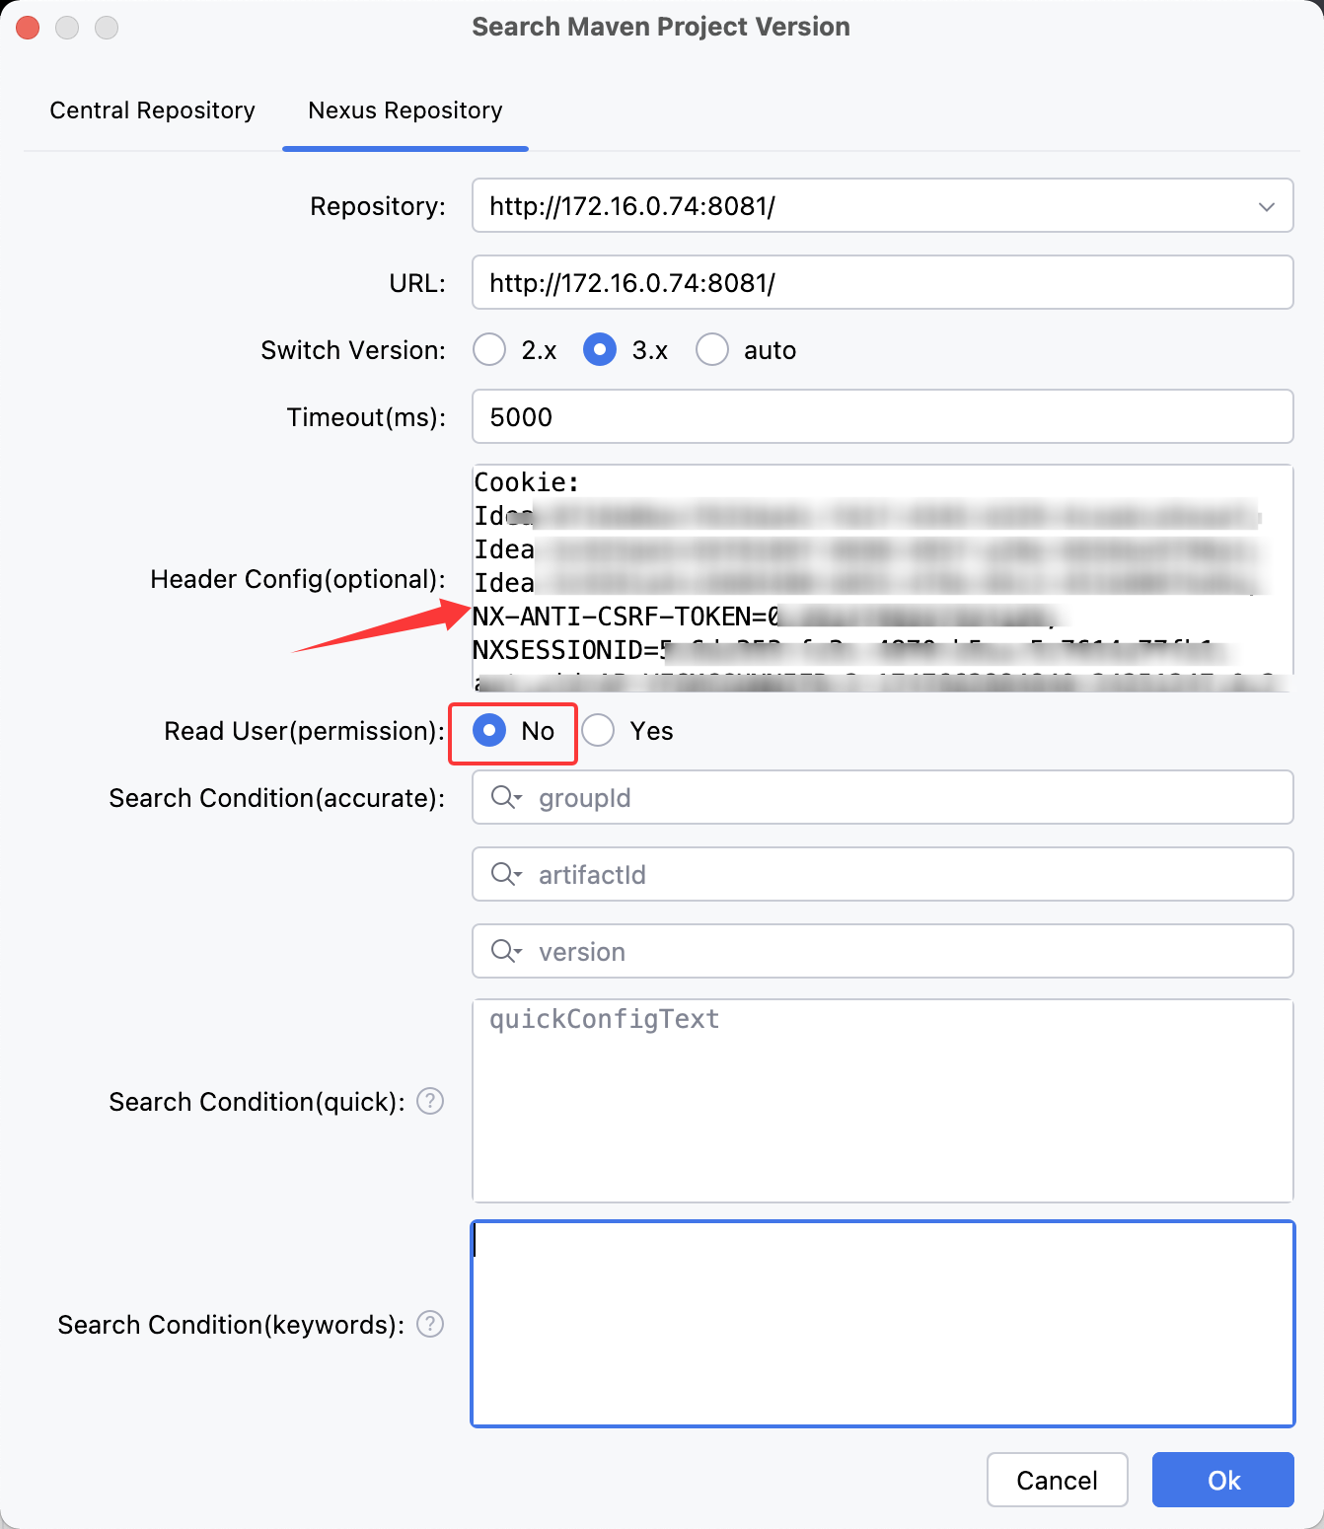This screenshot has height=1529, width=1324.
Task: Switch to the Nexus Repository tab
Action: pos(405,110)
